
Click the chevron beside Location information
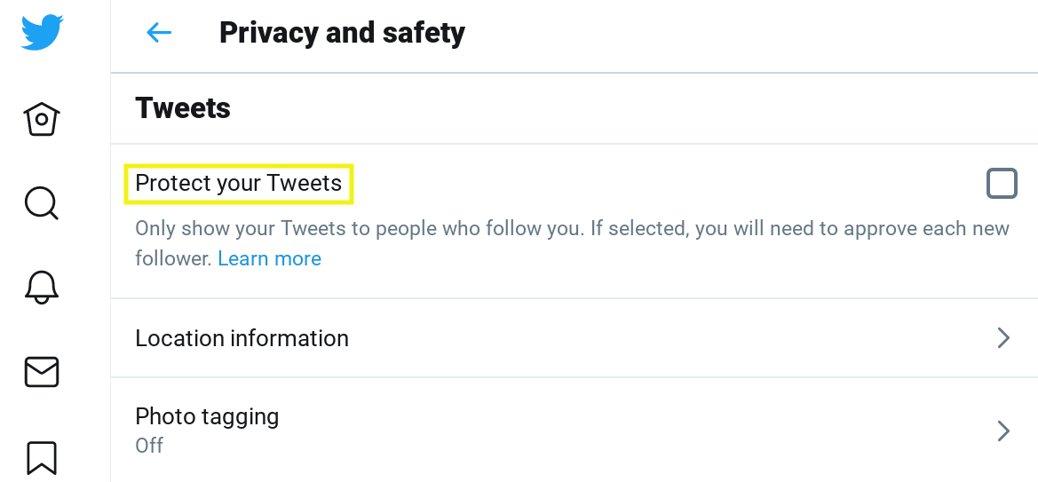[x=1003, y=338]
